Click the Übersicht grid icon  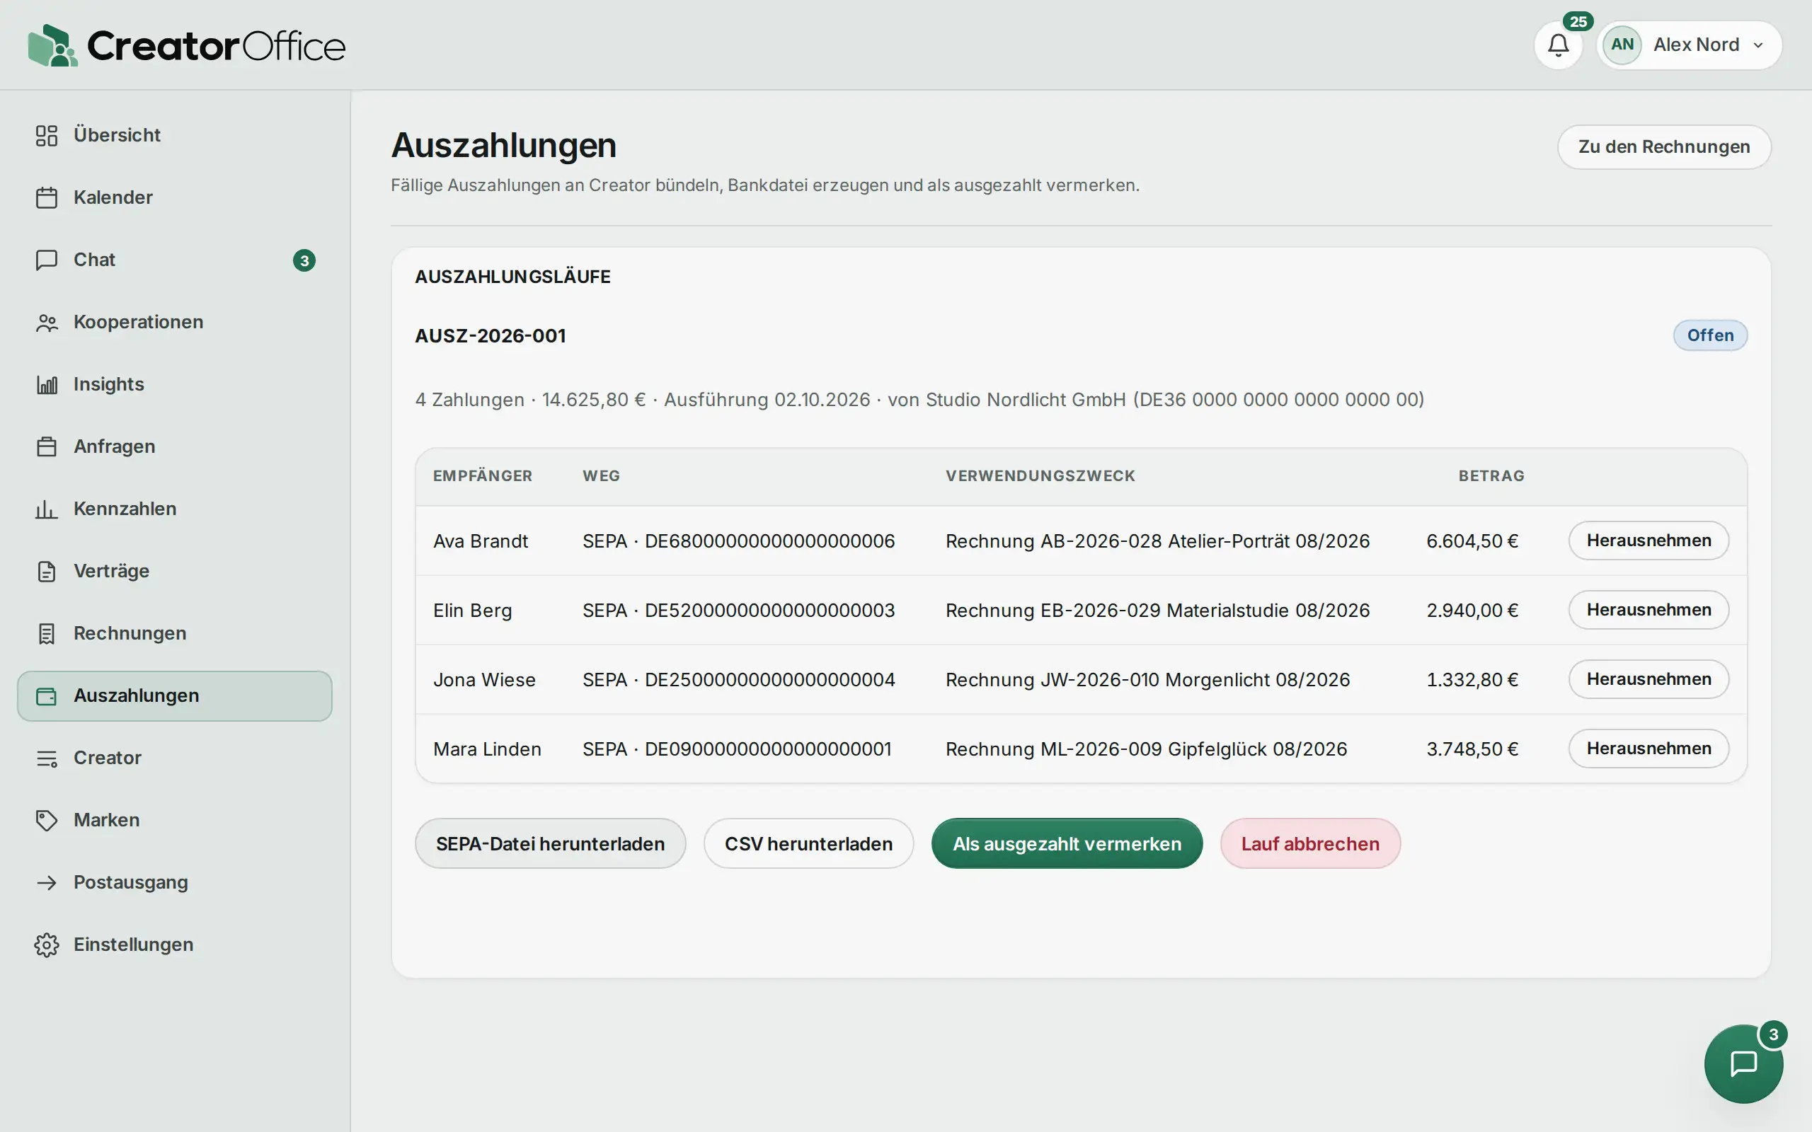47,136
